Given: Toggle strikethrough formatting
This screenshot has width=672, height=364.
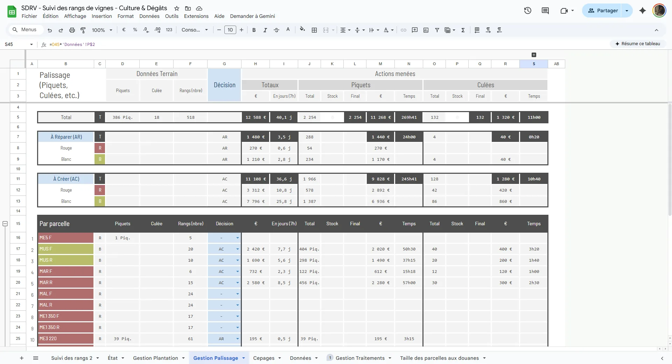Looking at the screenshot, I should pos(276,30).
